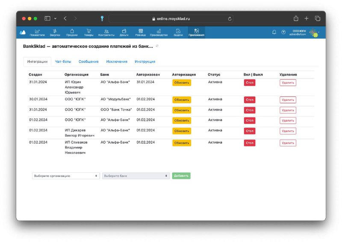Switch to the Чат-боты tab
Image resolution: width=342 pixels, height=242 pixels.
63,61
